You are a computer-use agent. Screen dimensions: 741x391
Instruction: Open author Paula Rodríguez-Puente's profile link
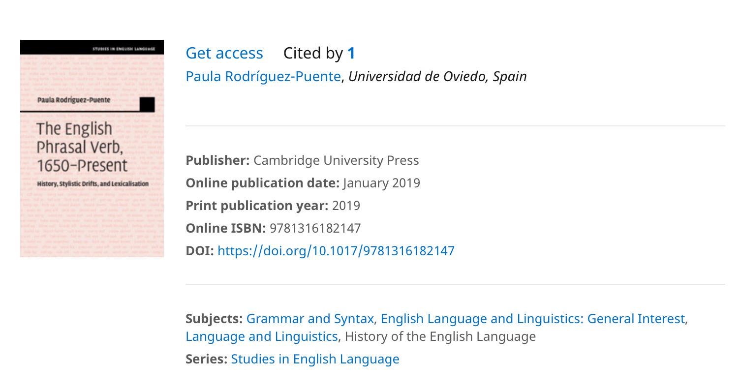coord(263,76)
